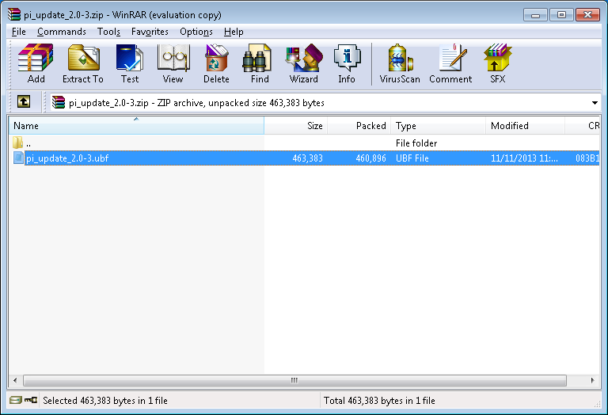Show archive Info
Viewport: 608px width, 415px height.
tap(347, 63)
